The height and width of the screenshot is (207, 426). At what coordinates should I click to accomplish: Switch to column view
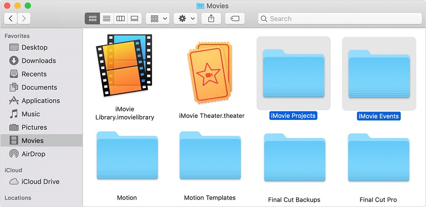120,19
